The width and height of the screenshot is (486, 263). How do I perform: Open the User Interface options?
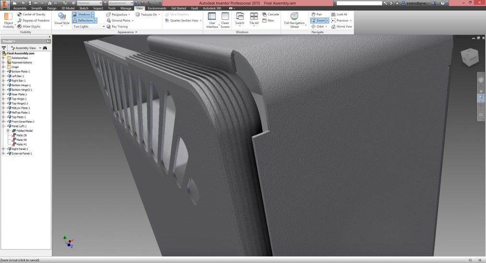(x=212, y=21)
